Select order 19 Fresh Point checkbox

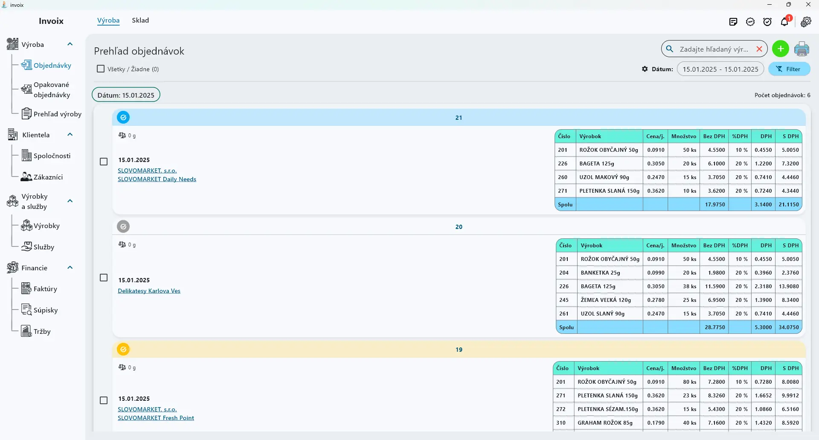(x=104, y=400)
